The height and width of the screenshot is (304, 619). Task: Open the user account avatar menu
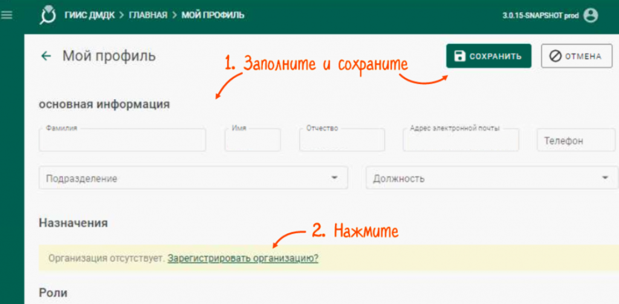pos(591,15)
